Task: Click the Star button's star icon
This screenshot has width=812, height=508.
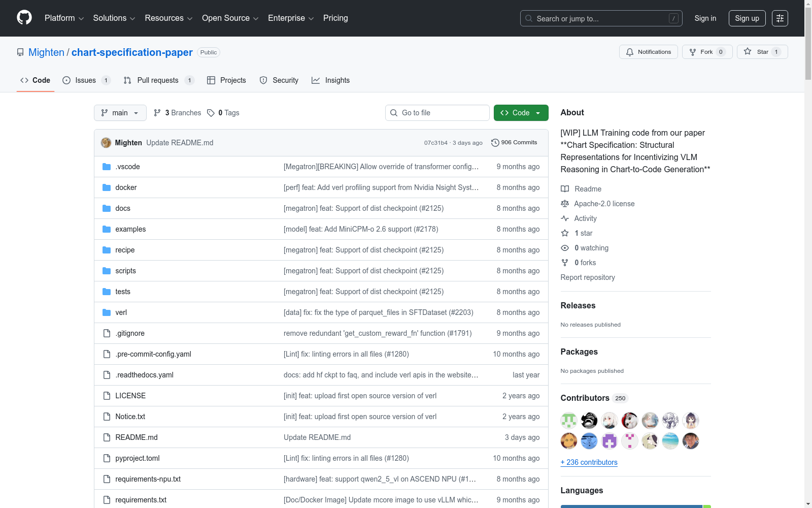Action: click(x=748, y=52)
